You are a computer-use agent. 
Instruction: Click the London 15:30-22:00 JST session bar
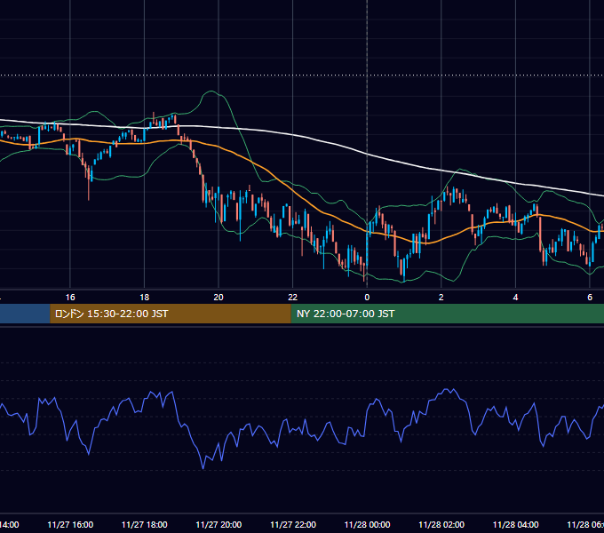coord(171,314)
